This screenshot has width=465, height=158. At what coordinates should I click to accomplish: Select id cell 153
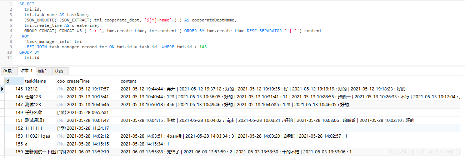coord(14,136)
